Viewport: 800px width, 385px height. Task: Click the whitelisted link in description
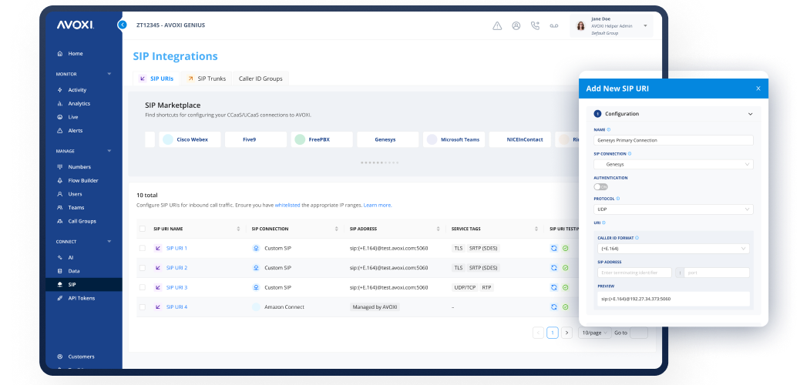coord(287,205)
